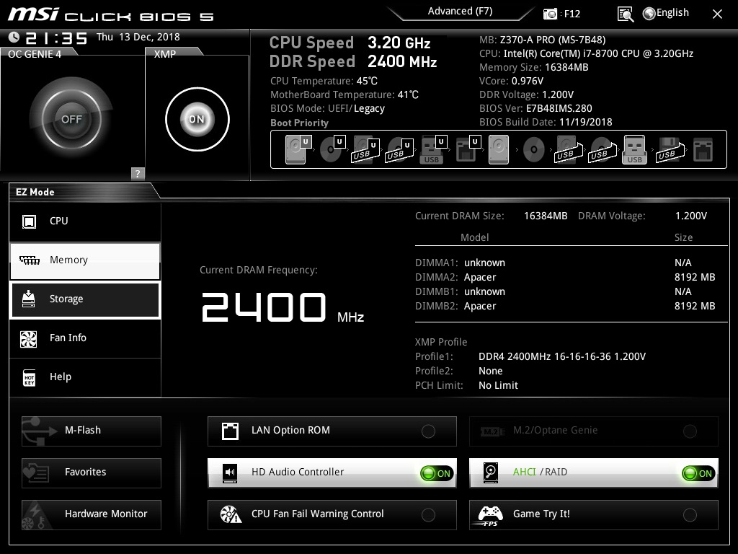
Task: Close the BIOS with the X button
Action: tap(717, 14)
